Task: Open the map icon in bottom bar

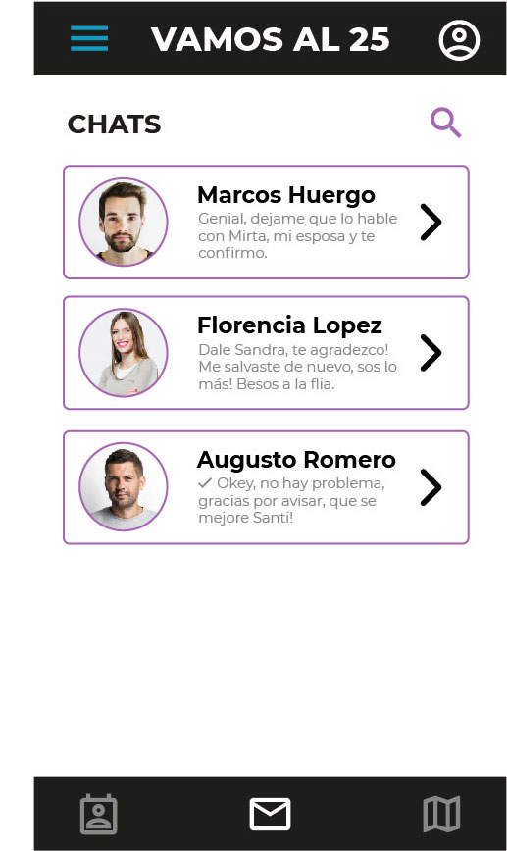Action: click(441, 814)
